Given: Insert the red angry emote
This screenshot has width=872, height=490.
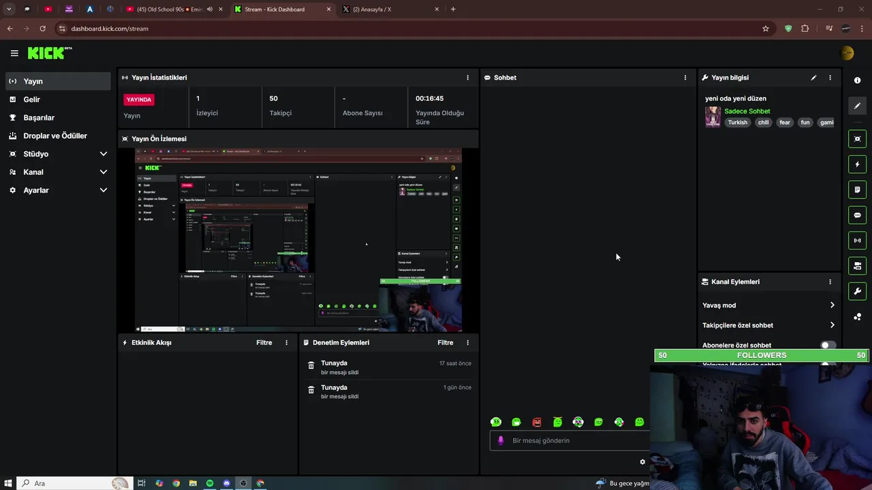Looking at the screenshot, I should point(537,423).
